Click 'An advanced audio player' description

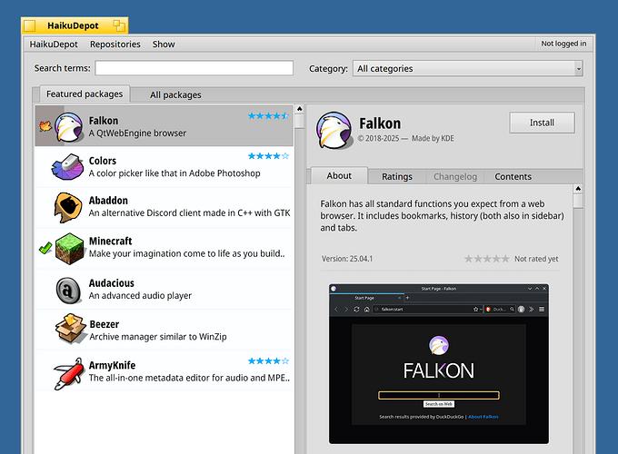tap(140, 296)
